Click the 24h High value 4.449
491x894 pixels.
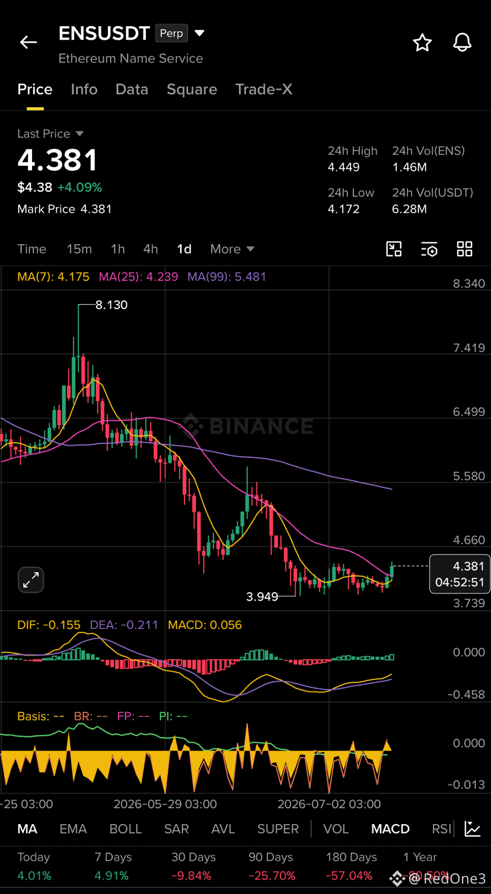[x=344, y=167]
